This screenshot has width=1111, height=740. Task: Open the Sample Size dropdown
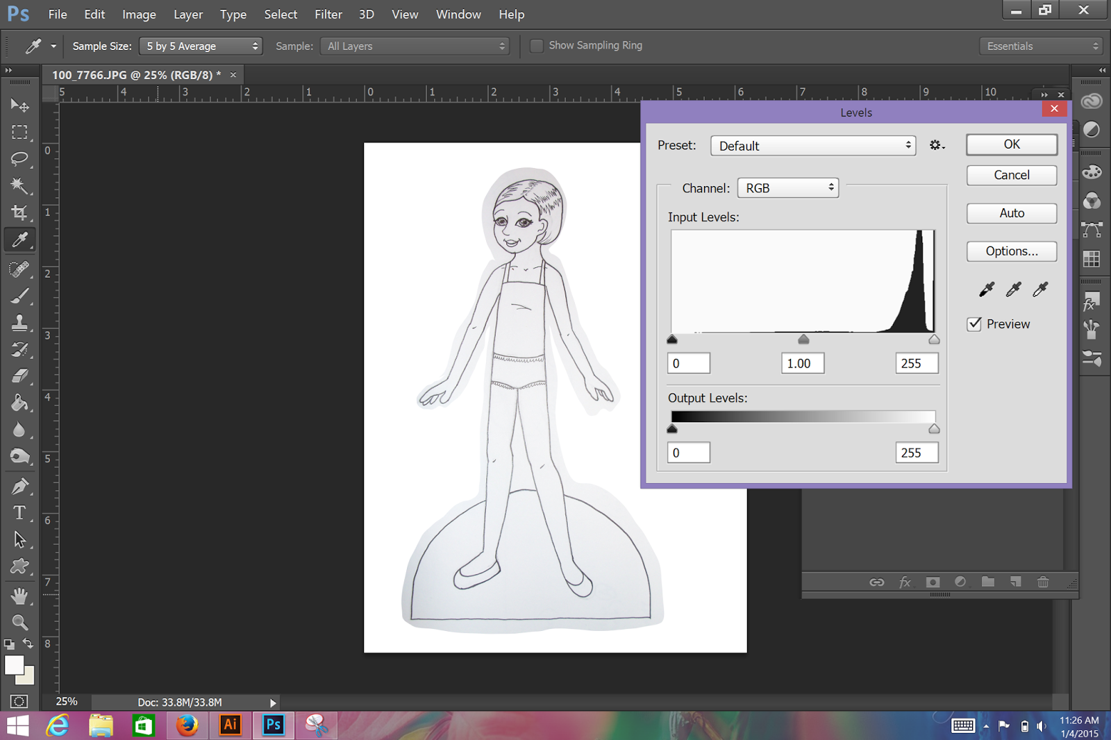coord(201,47)
